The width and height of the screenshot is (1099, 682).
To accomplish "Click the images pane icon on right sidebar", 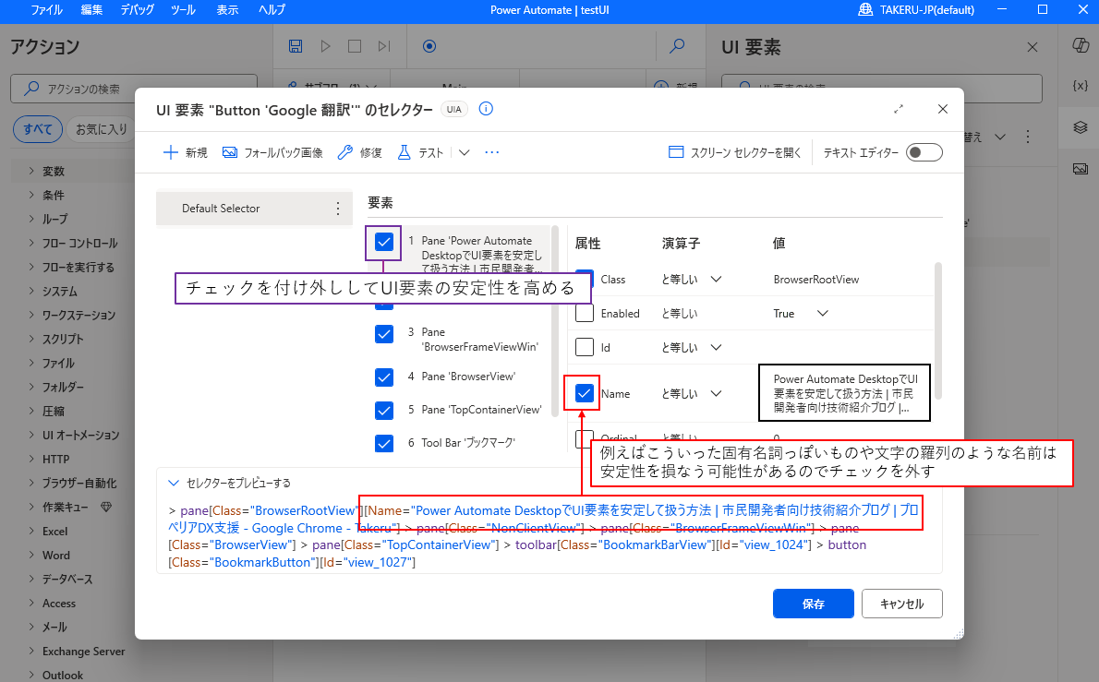I will 1079,166.
